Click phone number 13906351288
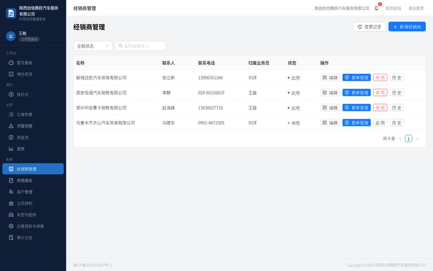This screenshot has height=271, width=433. tap(210, 78)
